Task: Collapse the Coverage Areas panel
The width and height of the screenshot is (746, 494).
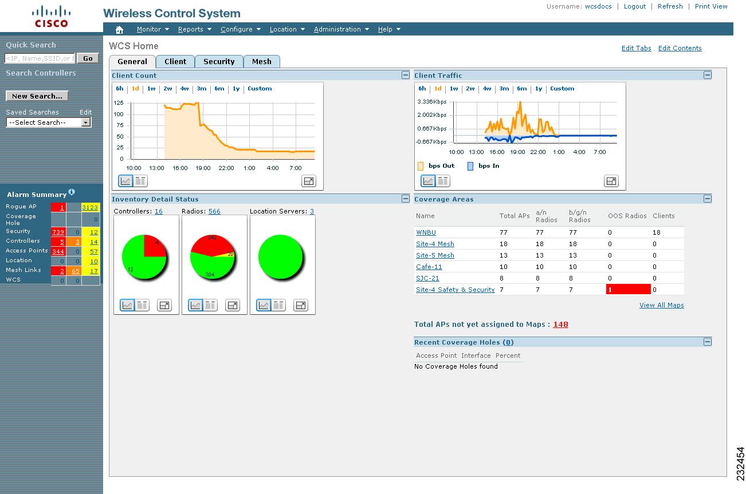Action: coord(708,199)
